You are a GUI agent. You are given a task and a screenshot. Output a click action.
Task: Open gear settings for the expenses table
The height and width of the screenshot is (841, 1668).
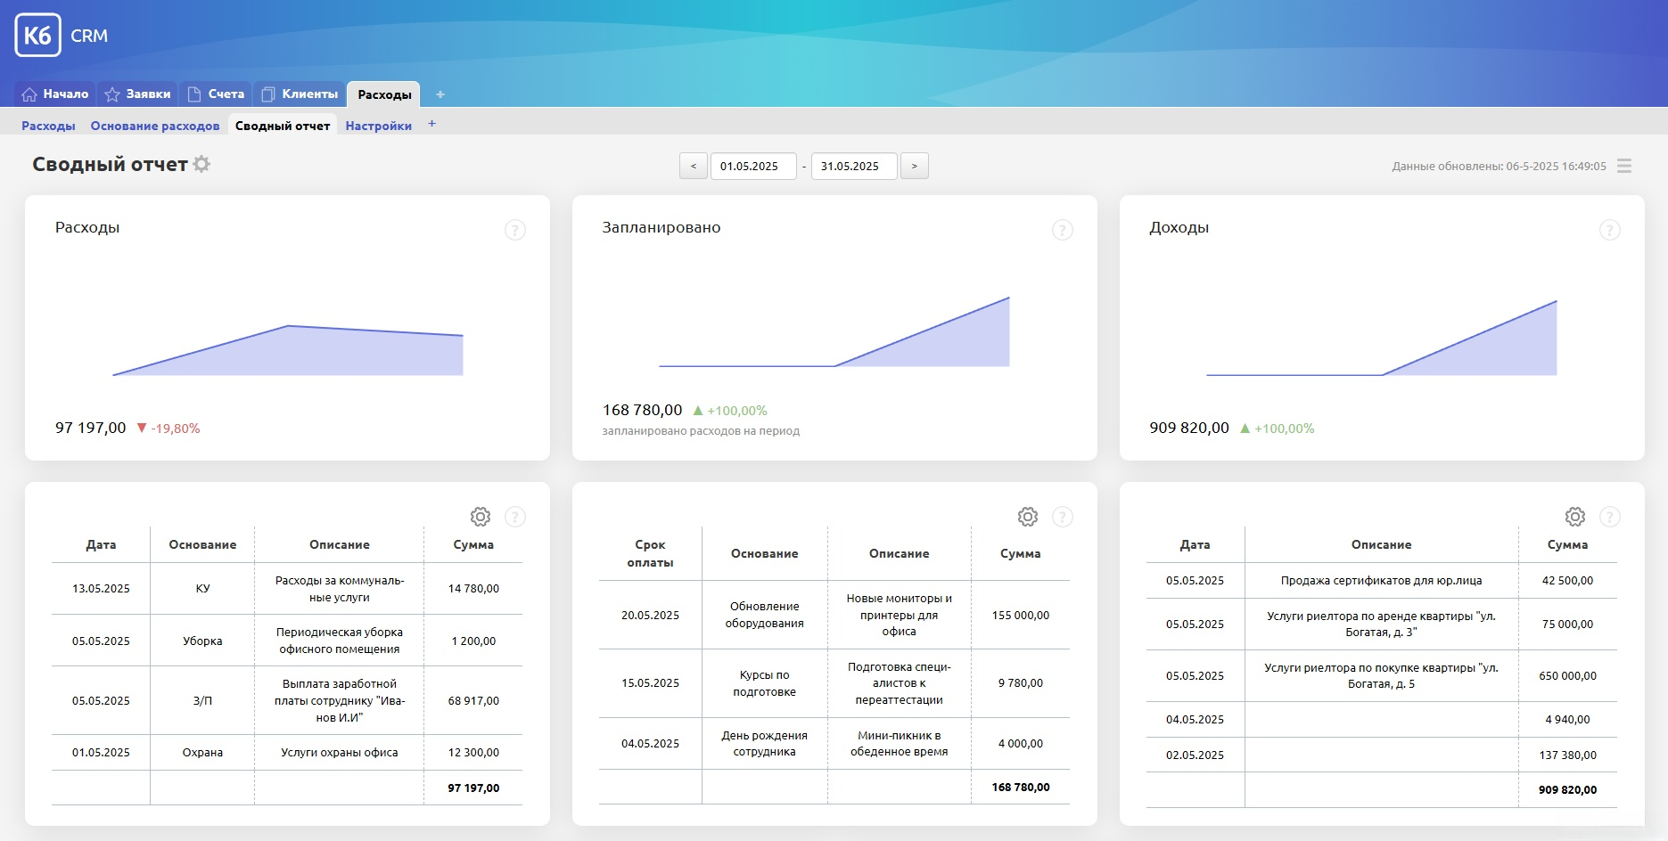pyautogui.click(x=481, y=517)
